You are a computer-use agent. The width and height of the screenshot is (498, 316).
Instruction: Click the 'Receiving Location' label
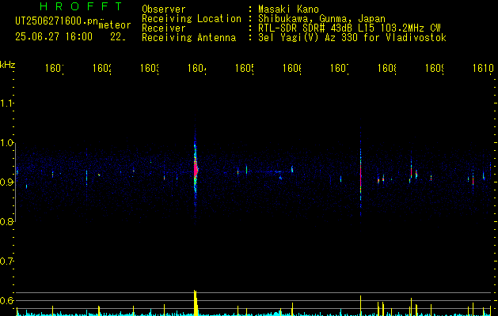[x=192, y=19]
